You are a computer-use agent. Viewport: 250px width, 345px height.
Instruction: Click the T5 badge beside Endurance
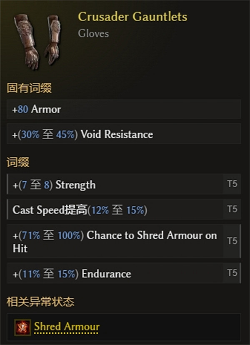(x=232, y=274)
